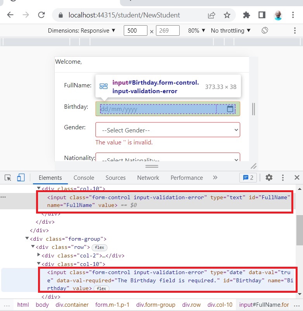
Task: Share this page using the share icon
Action: point(211,15)
